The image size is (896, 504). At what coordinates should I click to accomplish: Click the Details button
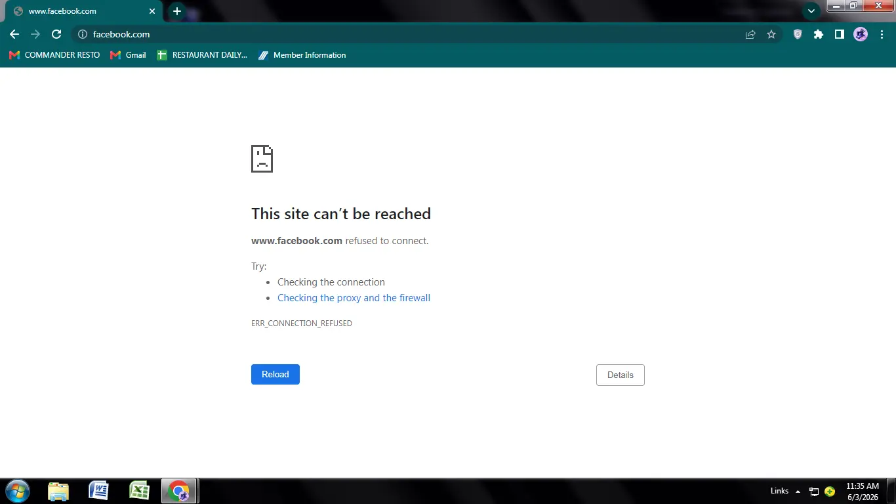click(621, 375)
